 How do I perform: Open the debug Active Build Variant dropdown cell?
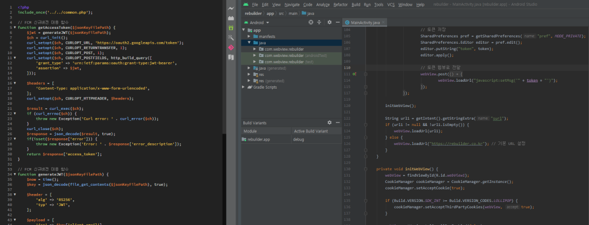(x=316, y=139)
